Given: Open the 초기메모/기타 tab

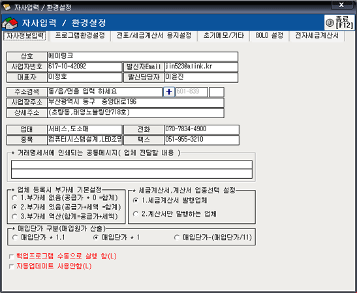Looking at the screenshot, I should click(224, 36).
